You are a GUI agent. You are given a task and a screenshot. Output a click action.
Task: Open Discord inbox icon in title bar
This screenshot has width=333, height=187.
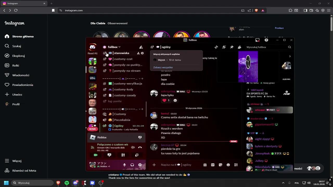tap(257, 40)
